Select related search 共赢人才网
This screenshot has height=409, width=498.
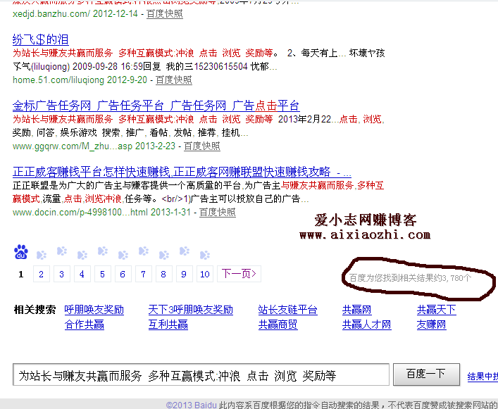click(366, 325)
